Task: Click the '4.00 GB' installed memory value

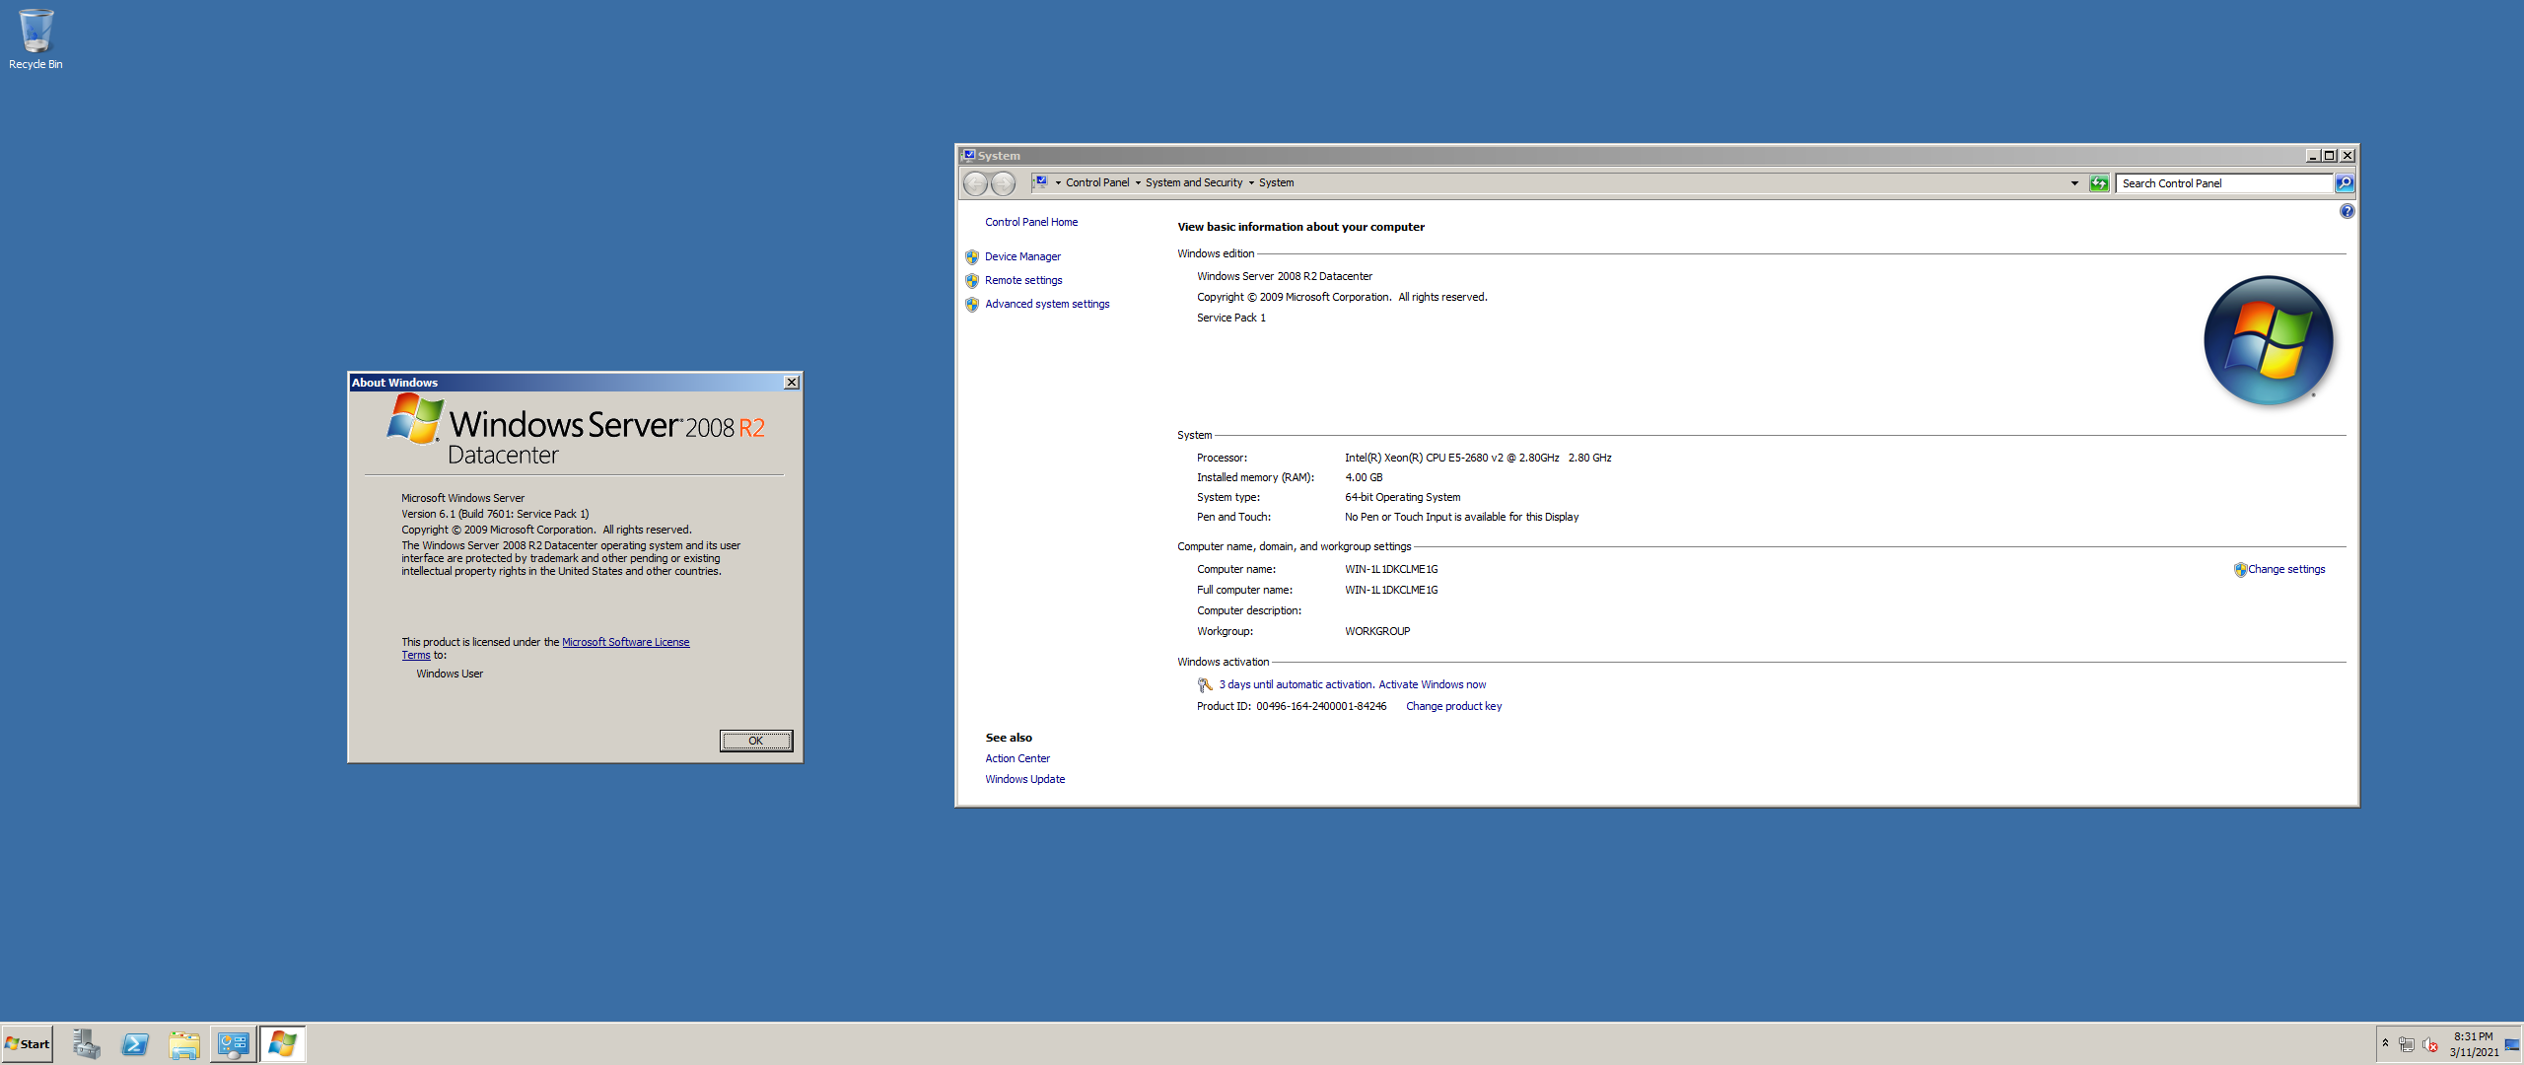Action: tap(1364, 478)
